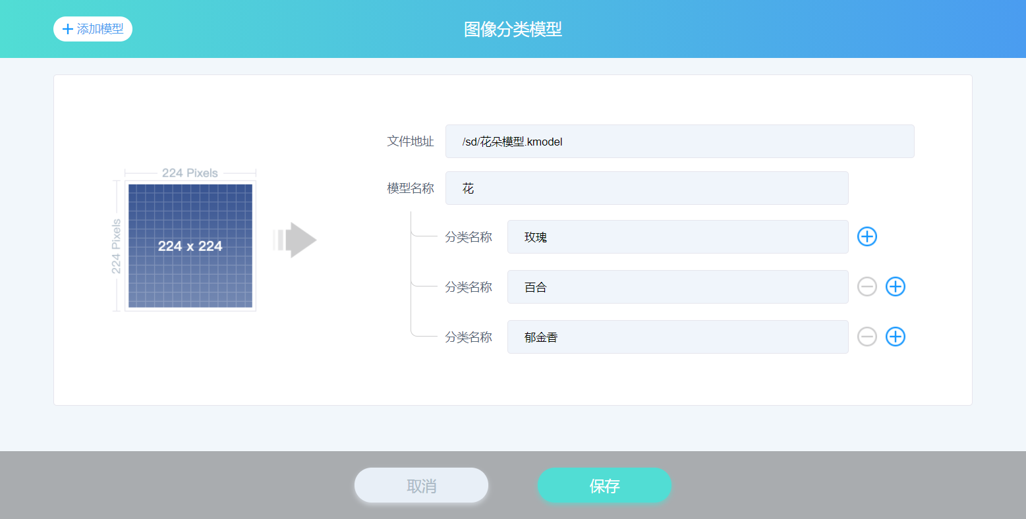The width and height of the screenshot is (1026, 519).
Task: Click the 分类名称 label beside 郁金香
Action: tap(469, 337)
